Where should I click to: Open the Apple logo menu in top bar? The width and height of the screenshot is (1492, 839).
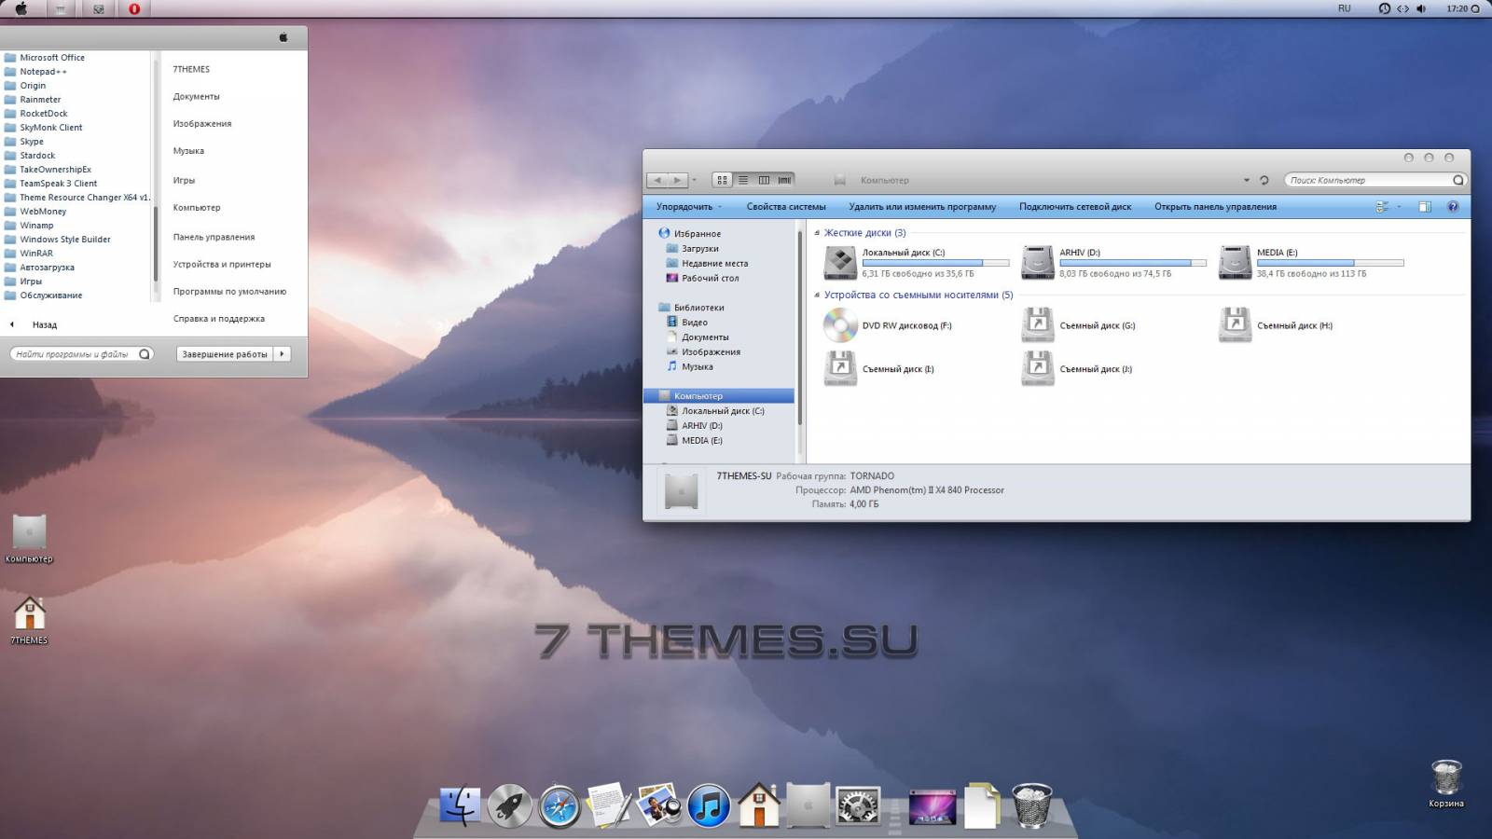click(x=21, y=8)
